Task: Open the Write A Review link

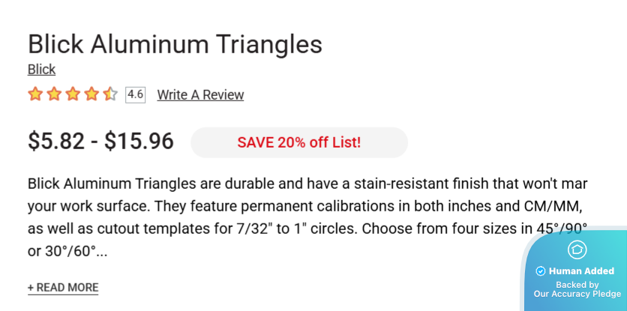Action: click(200, 95)
